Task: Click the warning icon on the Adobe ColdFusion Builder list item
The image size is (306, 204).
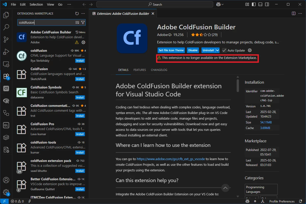Action: point(77,42)
